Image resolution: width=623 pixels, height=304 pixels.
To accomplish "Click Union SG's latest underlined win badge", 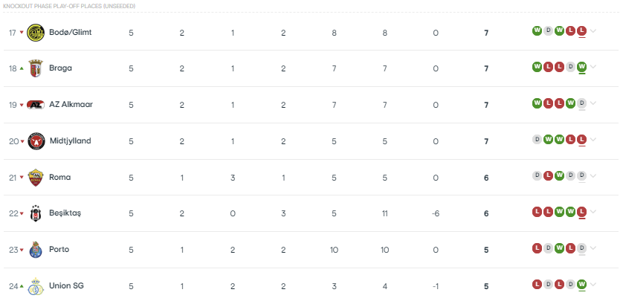I will tap(581, 284).
